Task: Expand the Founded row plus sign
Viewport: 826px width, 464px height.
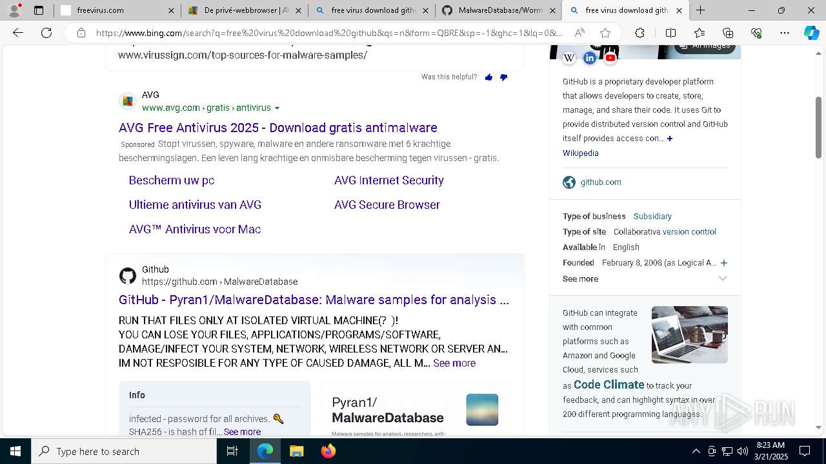Action: point(724,263)
